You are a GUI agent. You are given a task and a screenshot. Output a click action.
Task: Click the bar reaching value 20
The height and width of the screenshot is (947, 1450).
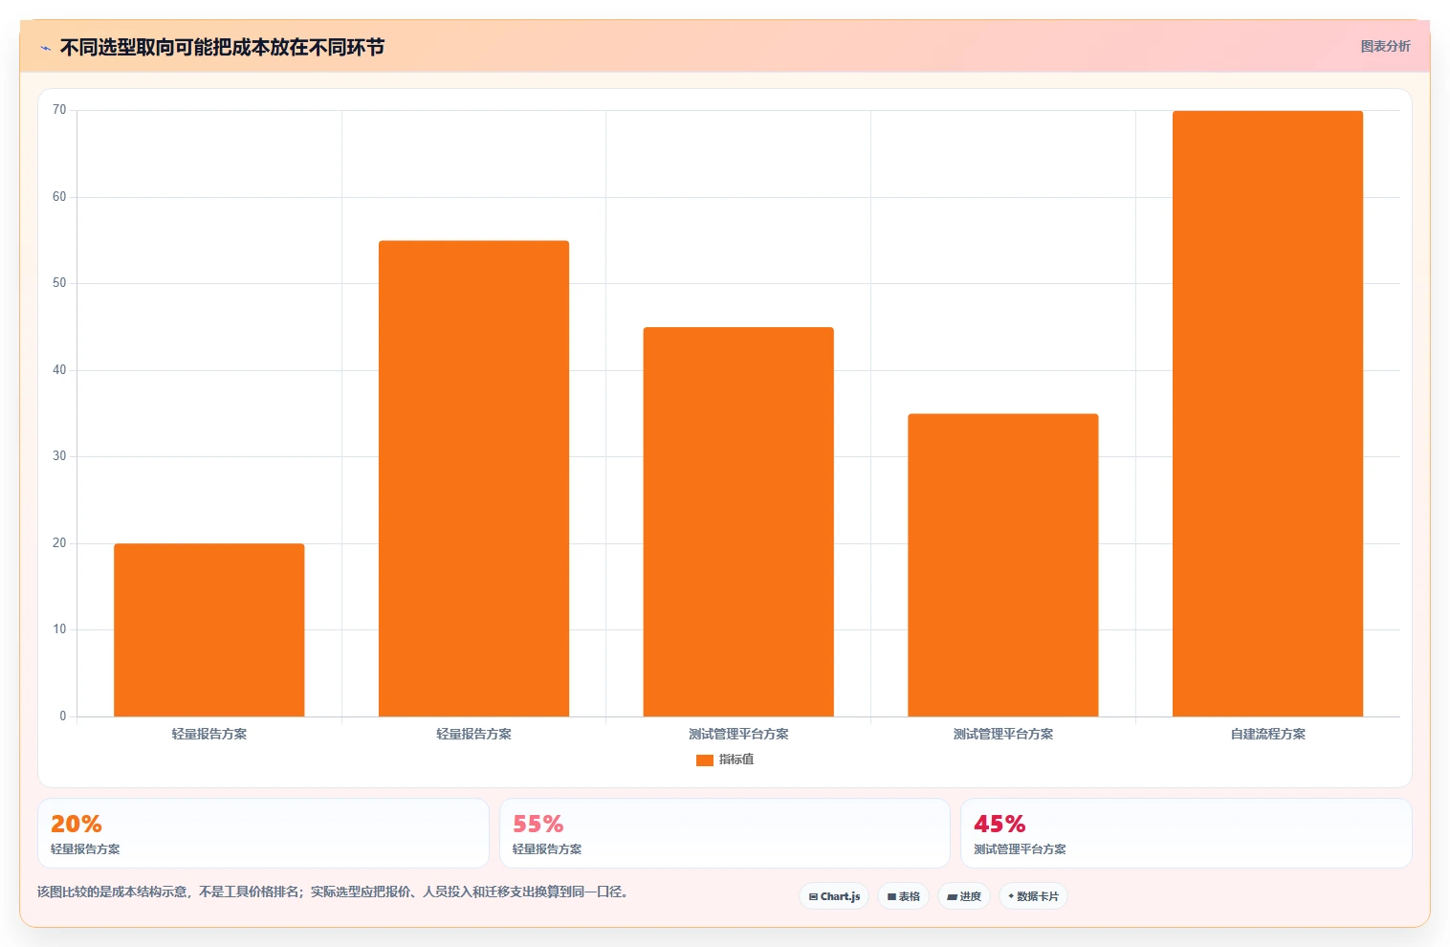point(209,630)
